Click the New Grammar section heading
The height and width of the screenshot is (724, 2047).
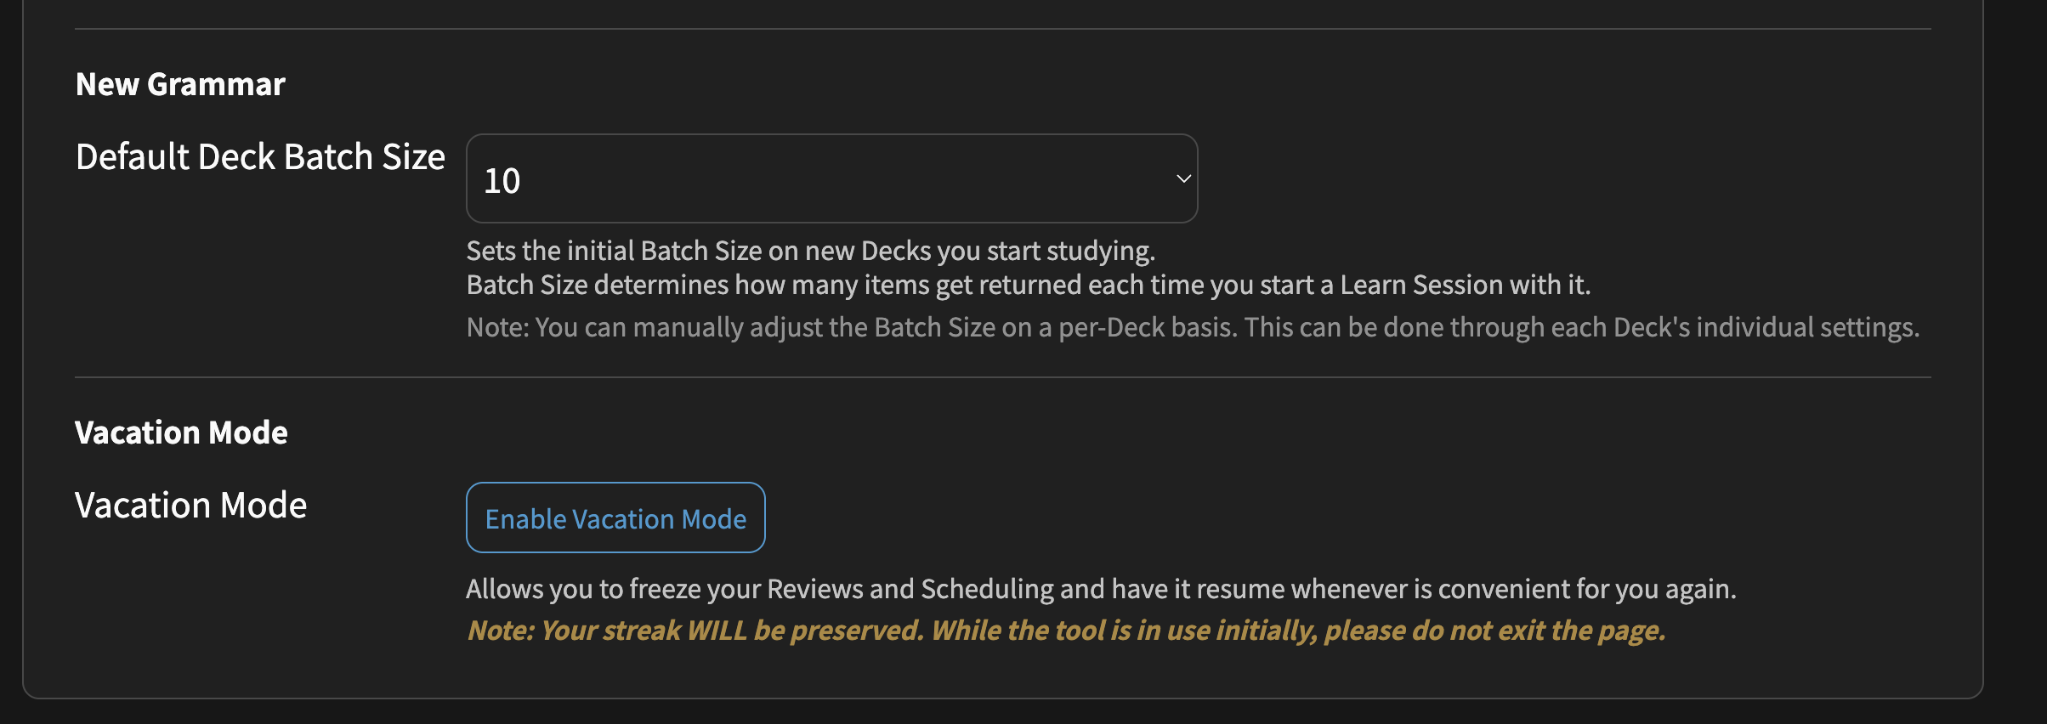[x=180, y=84]
